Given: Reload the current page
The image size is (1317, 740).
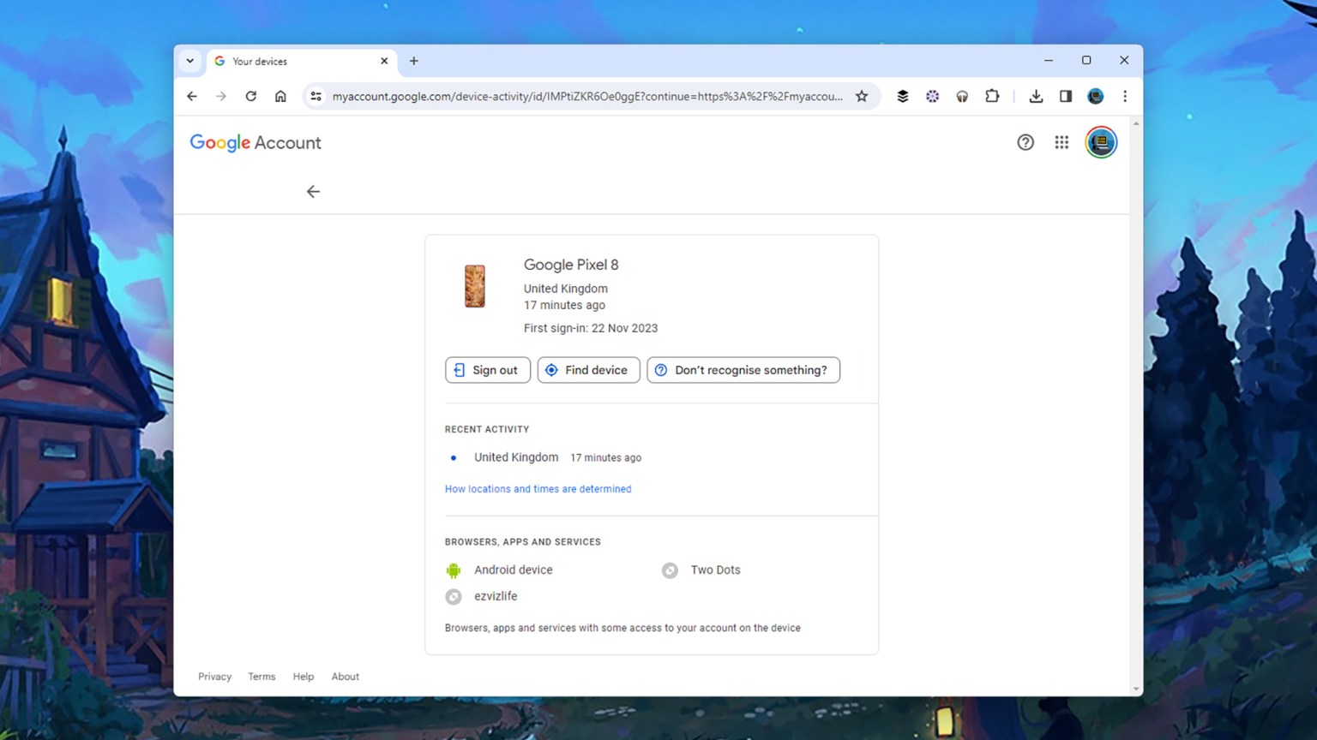Looking at the screenshot, I should [x=250, y=97].
